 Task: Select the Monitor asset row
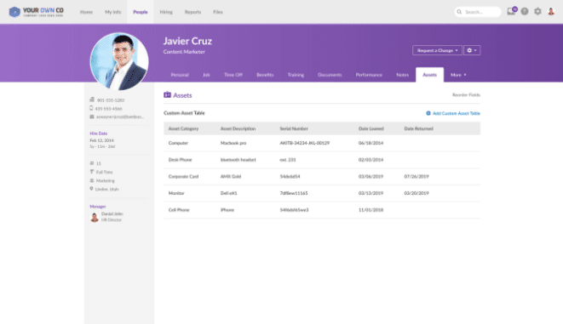tap(322, 193)
